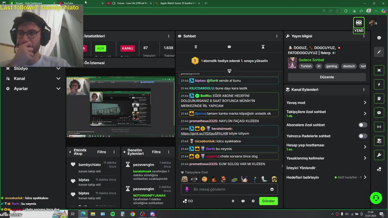The height and width of the screenshot is (218, 388).
Task: Open Hedefleri belirleyin chevron
Action: [x=365, y=177]
